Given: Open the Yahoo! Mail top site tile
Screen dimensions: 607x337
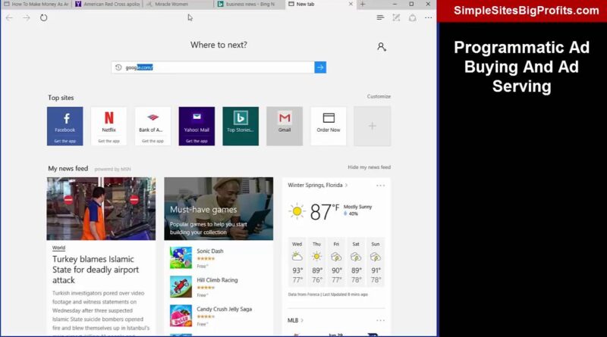Looking at the screenshot, I should click(197, 126).
